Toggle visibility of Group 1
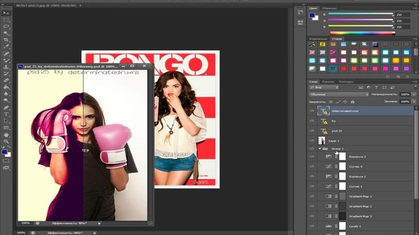Screen dimensions: 419x235 point(312,148)
